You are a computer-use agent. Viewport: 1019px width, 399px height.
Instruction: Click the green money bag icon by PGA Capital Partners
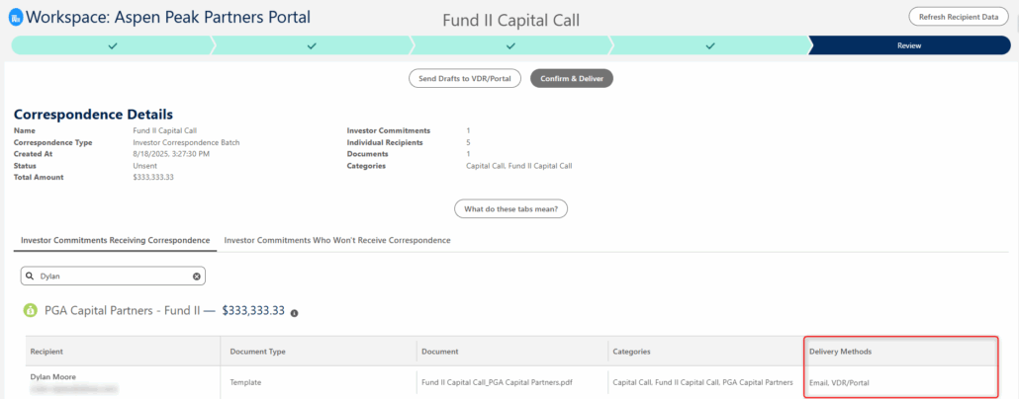pyautogui.click(x=30, y=310)
